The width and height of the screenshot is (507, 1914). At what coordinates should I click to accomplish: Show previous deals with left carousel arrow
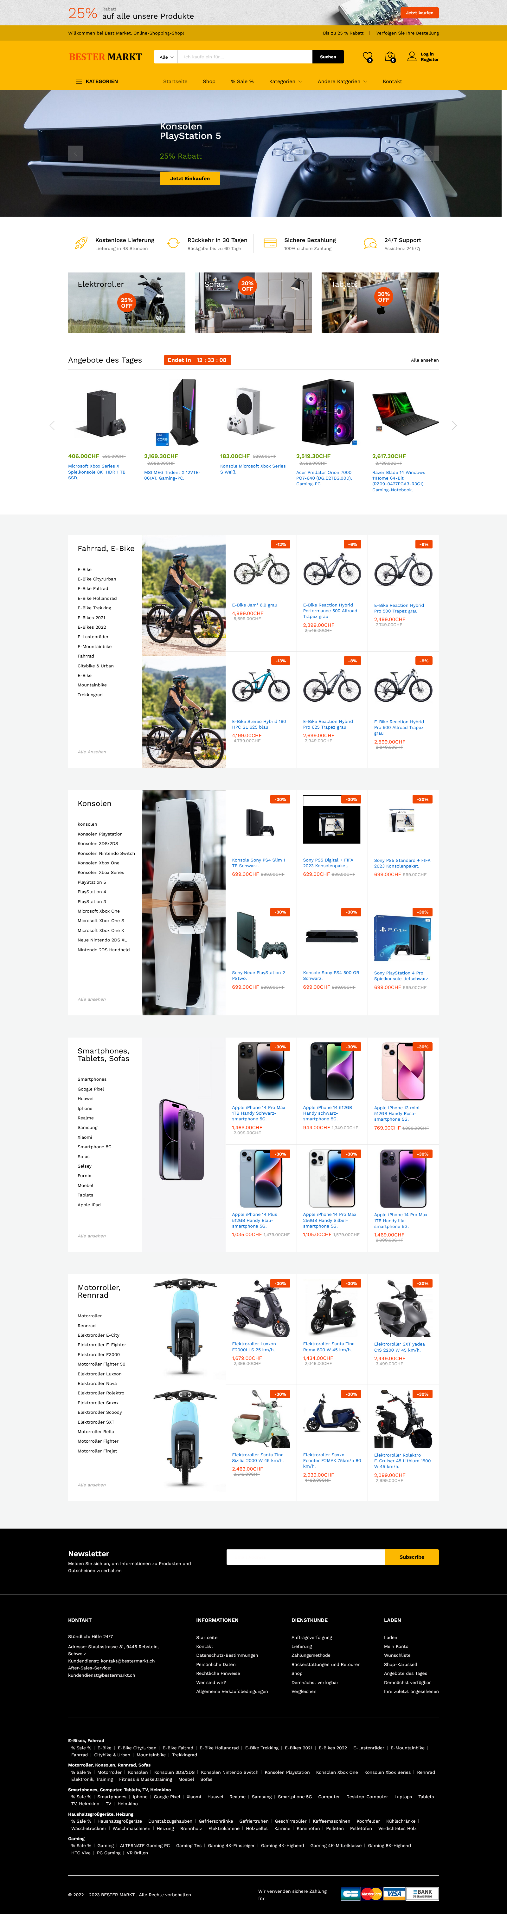pos(52,425)
